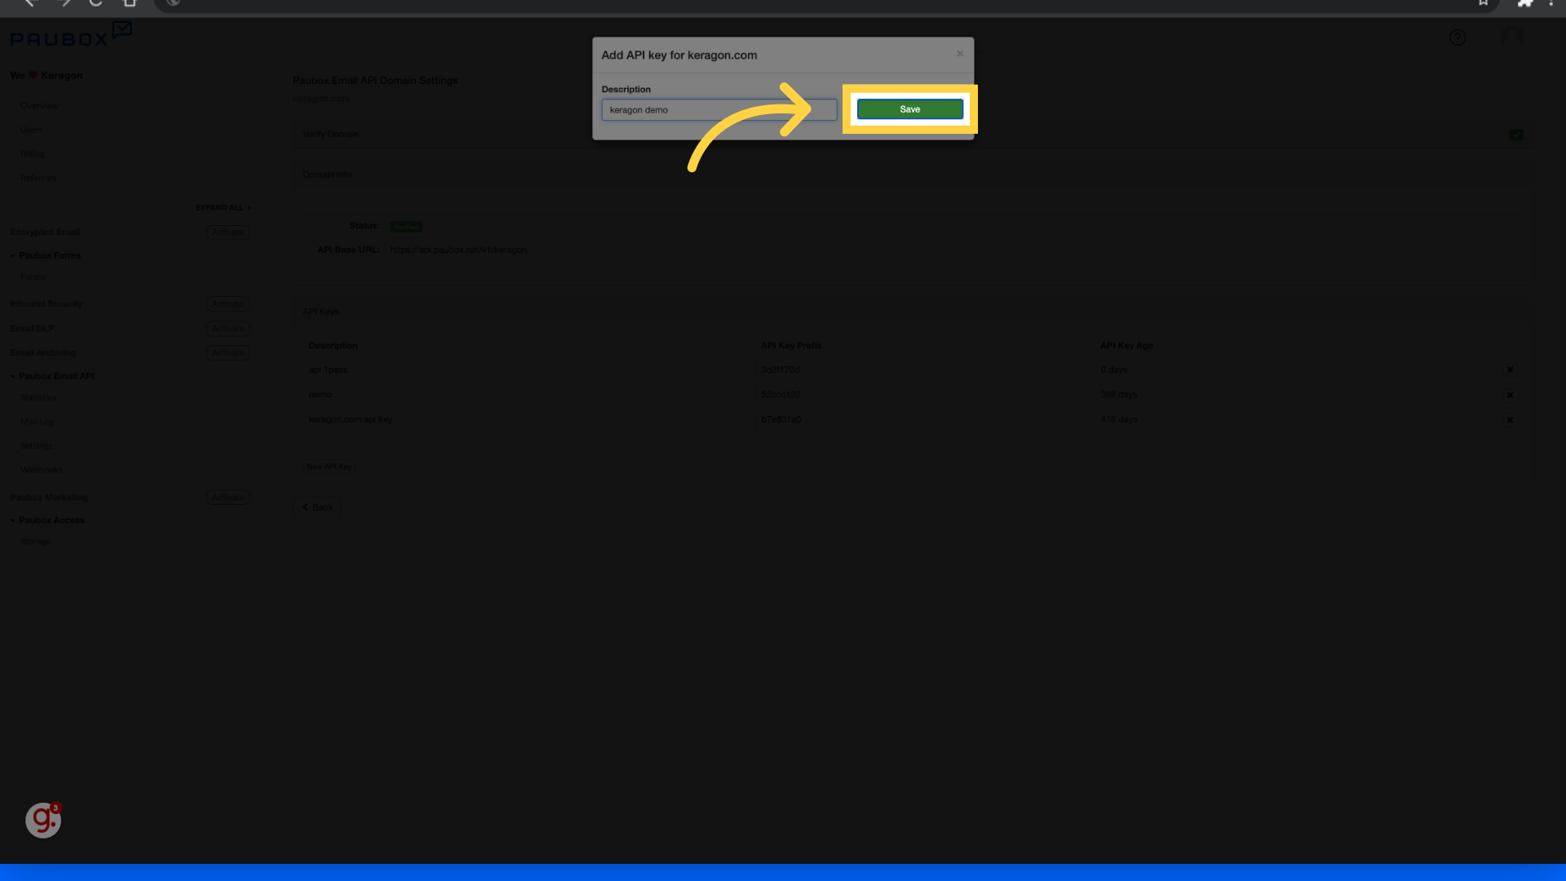
Task: Go to browser home page
Action: (130, 2)
